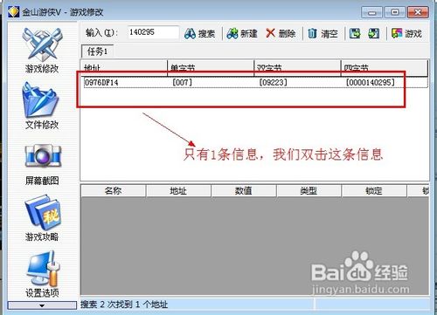Click the 新建 toolbar button
Image resolution: width=437 pixels, height=315 pixels.
242,34
